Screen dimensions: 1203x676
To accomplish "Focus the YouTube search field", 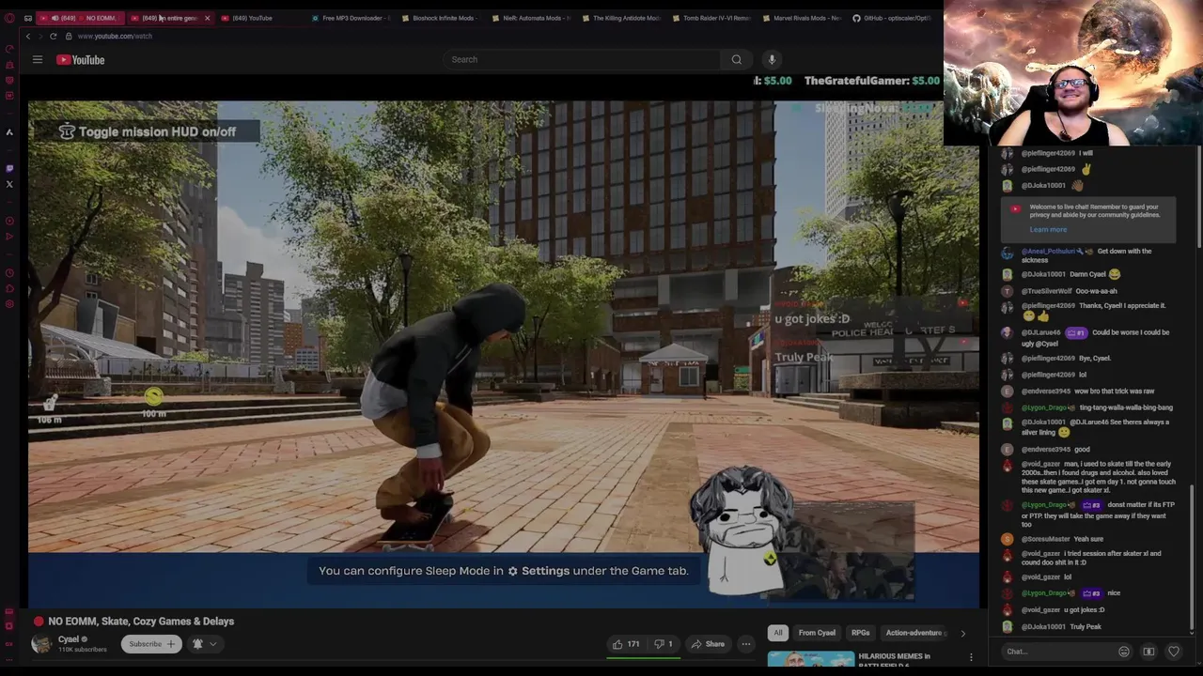I will point(583,59).
